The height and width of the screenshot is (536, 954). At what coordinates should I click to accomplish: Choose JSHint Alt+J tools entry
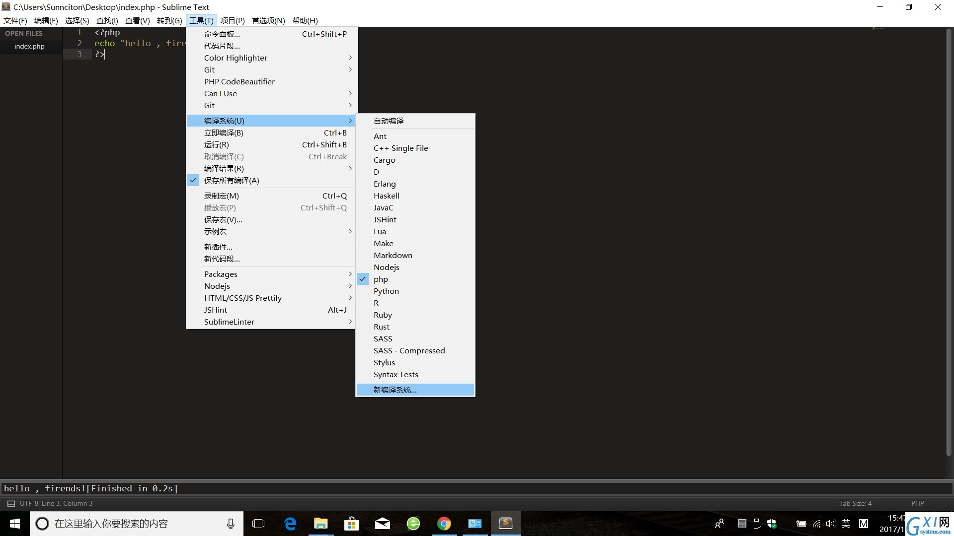coord(271,310)
